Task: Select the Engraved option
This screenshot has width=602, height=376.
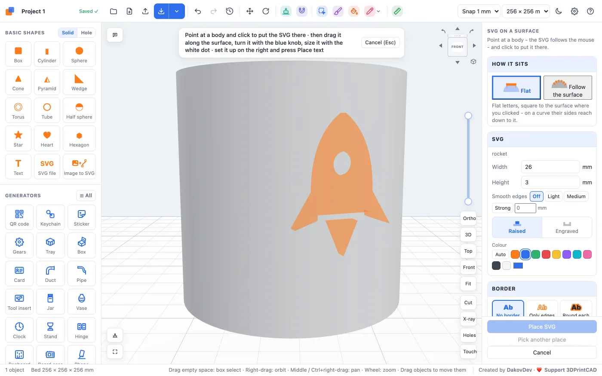Action: click(x=567, y=227)
